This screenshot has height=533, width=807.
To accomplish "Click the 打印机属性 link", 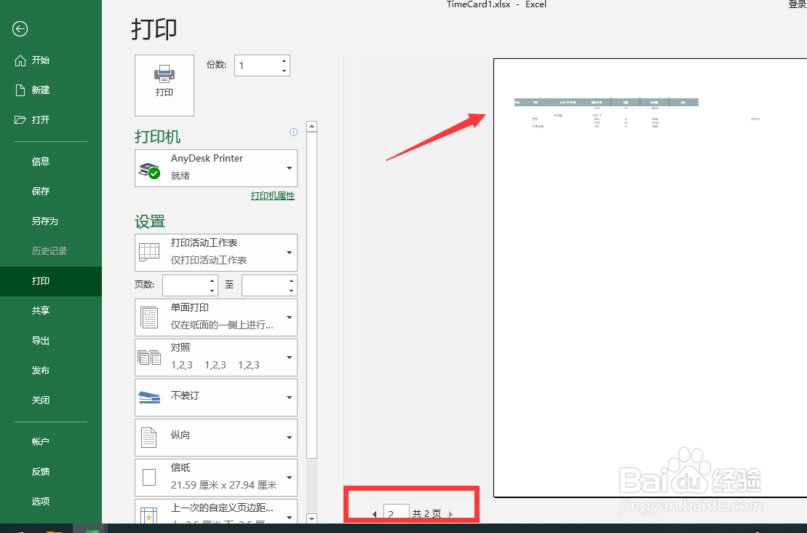I will click(273, 196).
